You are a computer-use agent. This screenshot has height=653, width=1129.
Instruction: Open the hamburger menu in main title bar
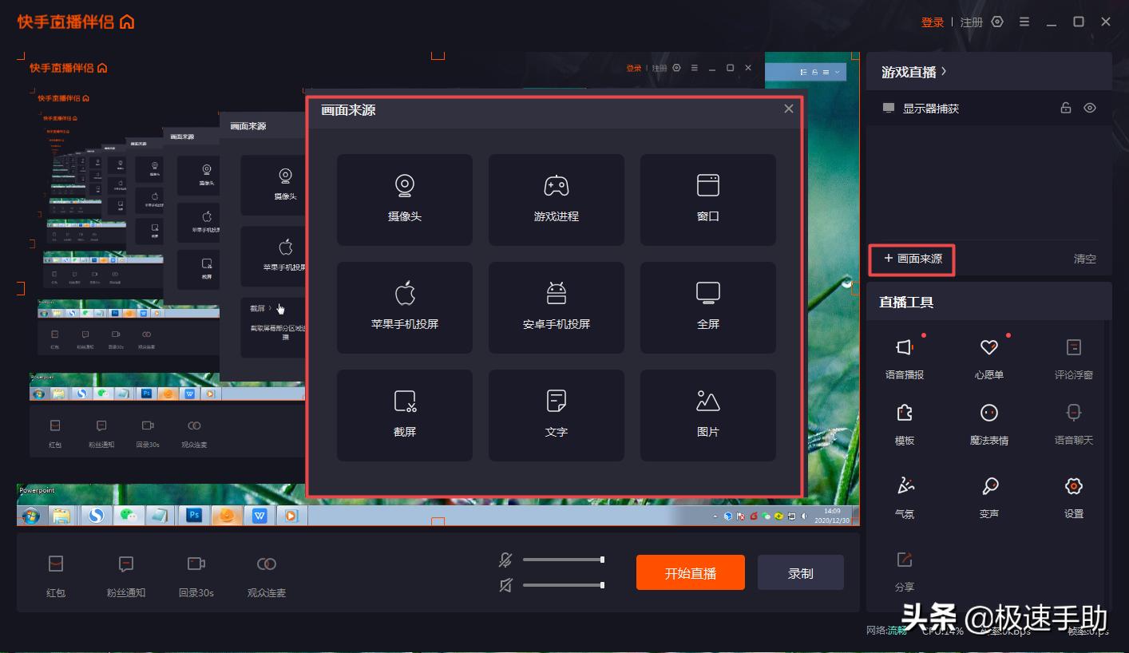tap(1024, 22)
